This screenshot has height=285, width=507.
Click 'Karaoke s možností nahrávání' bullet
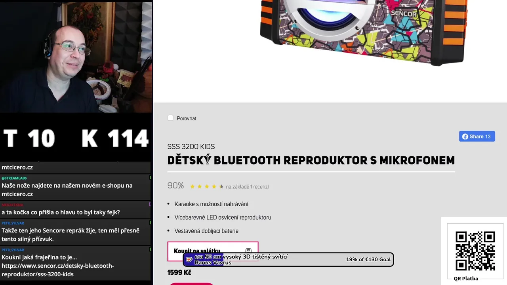tap(211, 204)
